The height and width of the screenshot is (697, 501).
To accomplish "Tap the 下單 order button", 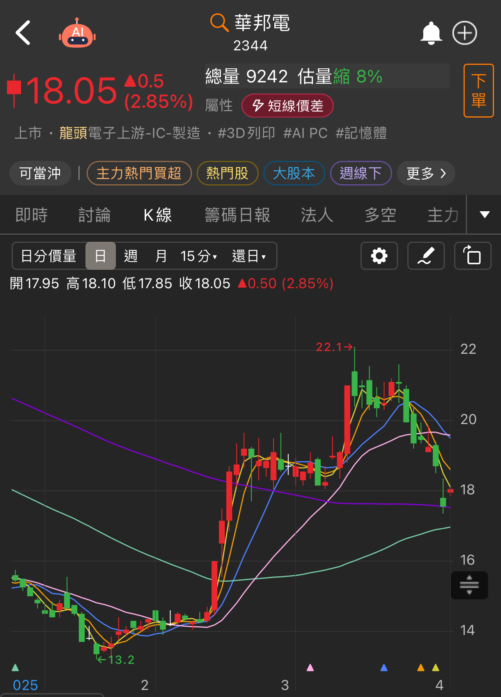I will (x=479, y=91).
